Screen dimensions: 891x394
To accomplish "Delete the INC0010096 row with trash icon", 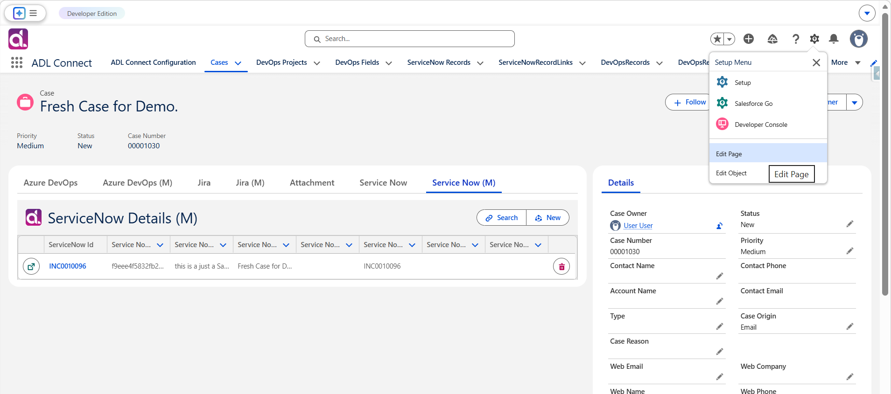I will click(x=561, y=267).
